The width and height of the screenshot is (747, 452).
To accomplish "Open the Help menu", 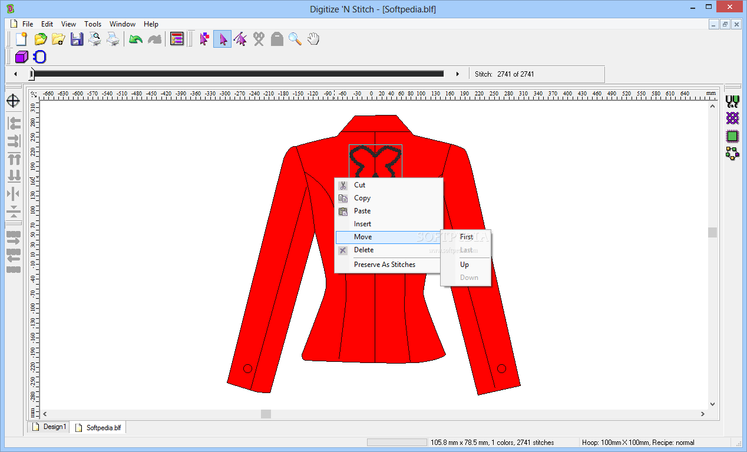I will click(151, 24).
